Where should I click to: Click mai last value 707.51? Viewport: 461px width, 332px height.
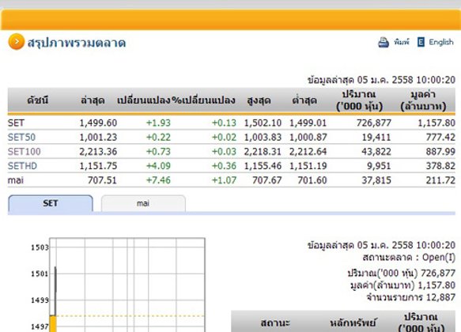click(x=102, y=180)
